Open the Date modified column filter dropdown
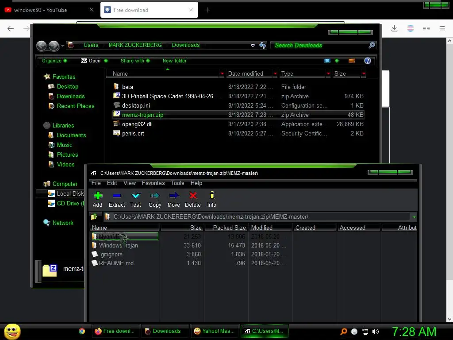 [x=275, y=74]
